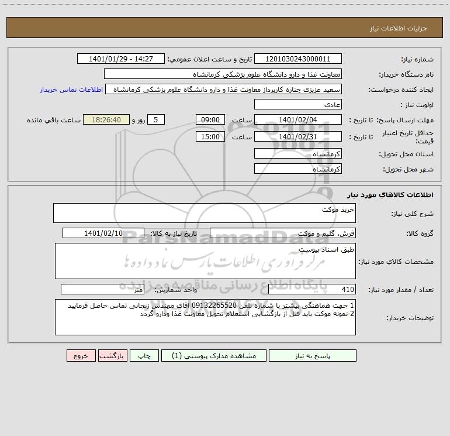Click the delivery province field کرمانشاه
The width and height of the screenshot is (450, 436).
coord(298,154)
